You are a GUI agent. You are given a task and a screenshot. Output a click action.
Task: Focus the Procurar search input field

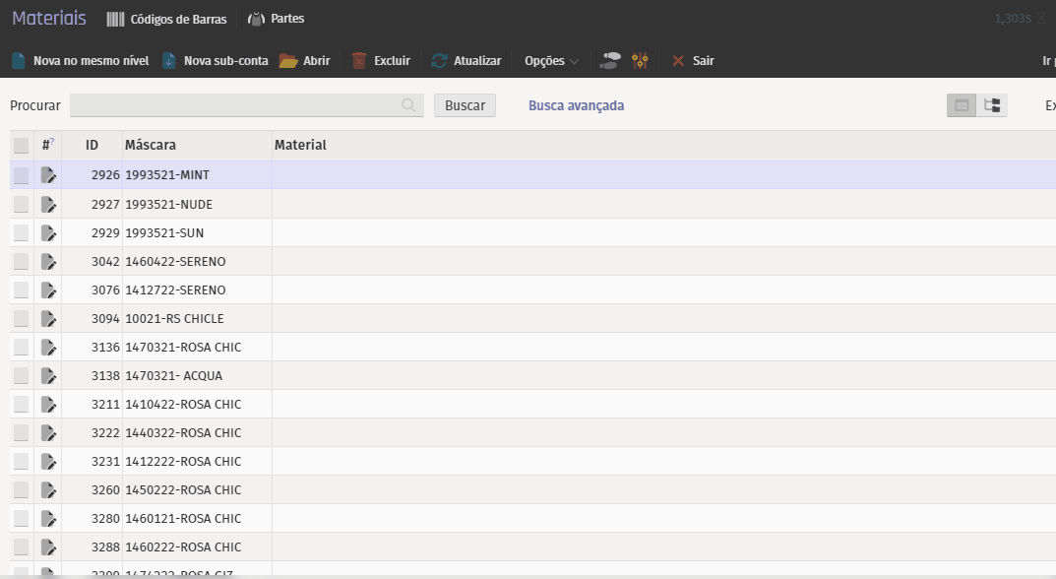234,105
